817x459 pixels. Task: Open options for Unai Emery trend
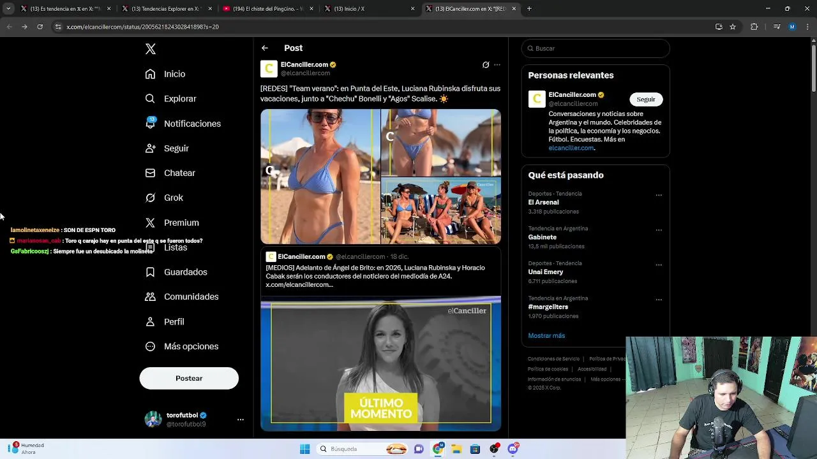[659, 265]
